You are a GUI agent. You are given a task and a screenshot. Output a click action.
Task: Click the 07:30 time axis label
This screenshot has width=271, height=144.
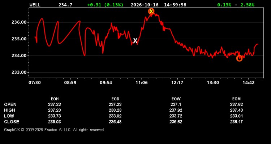pyautogui.click(x=35, y=82)
